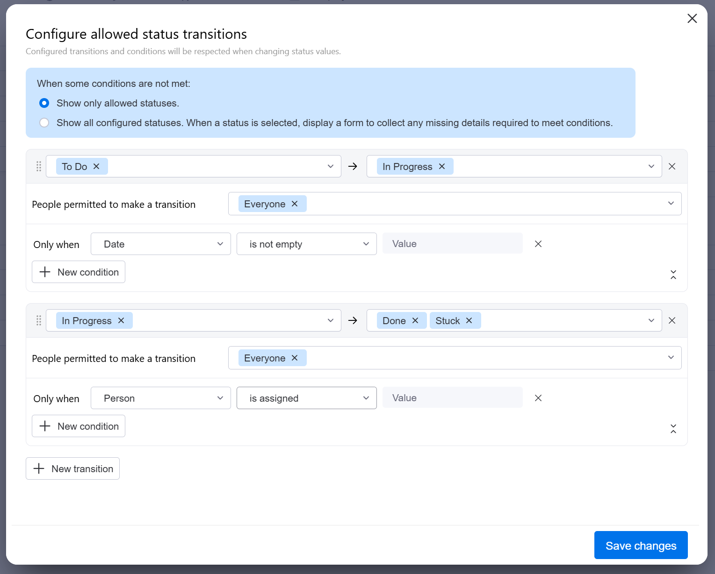Collapse the first transition's condition section
The image size is (715, 574).
[x=673, y=275]
